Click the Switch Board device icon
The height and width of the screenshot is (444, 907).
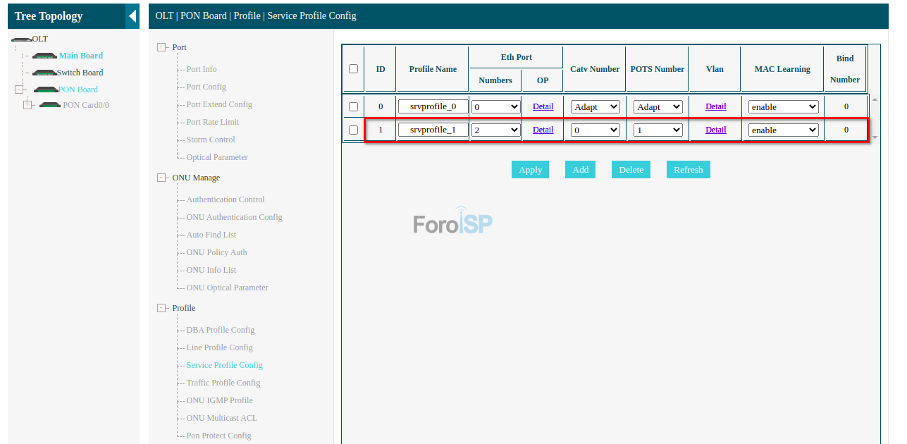point(44,73)
